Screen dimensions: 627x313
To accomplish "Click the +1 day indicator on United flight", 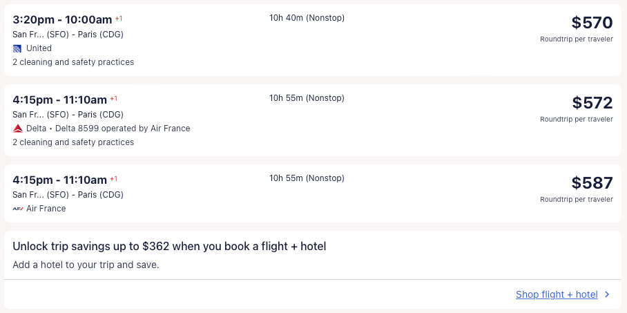I will click(119, 18).
